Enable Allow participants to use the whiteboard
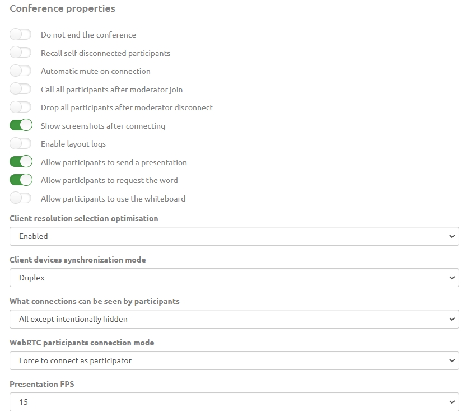 (x=20, y=198)
